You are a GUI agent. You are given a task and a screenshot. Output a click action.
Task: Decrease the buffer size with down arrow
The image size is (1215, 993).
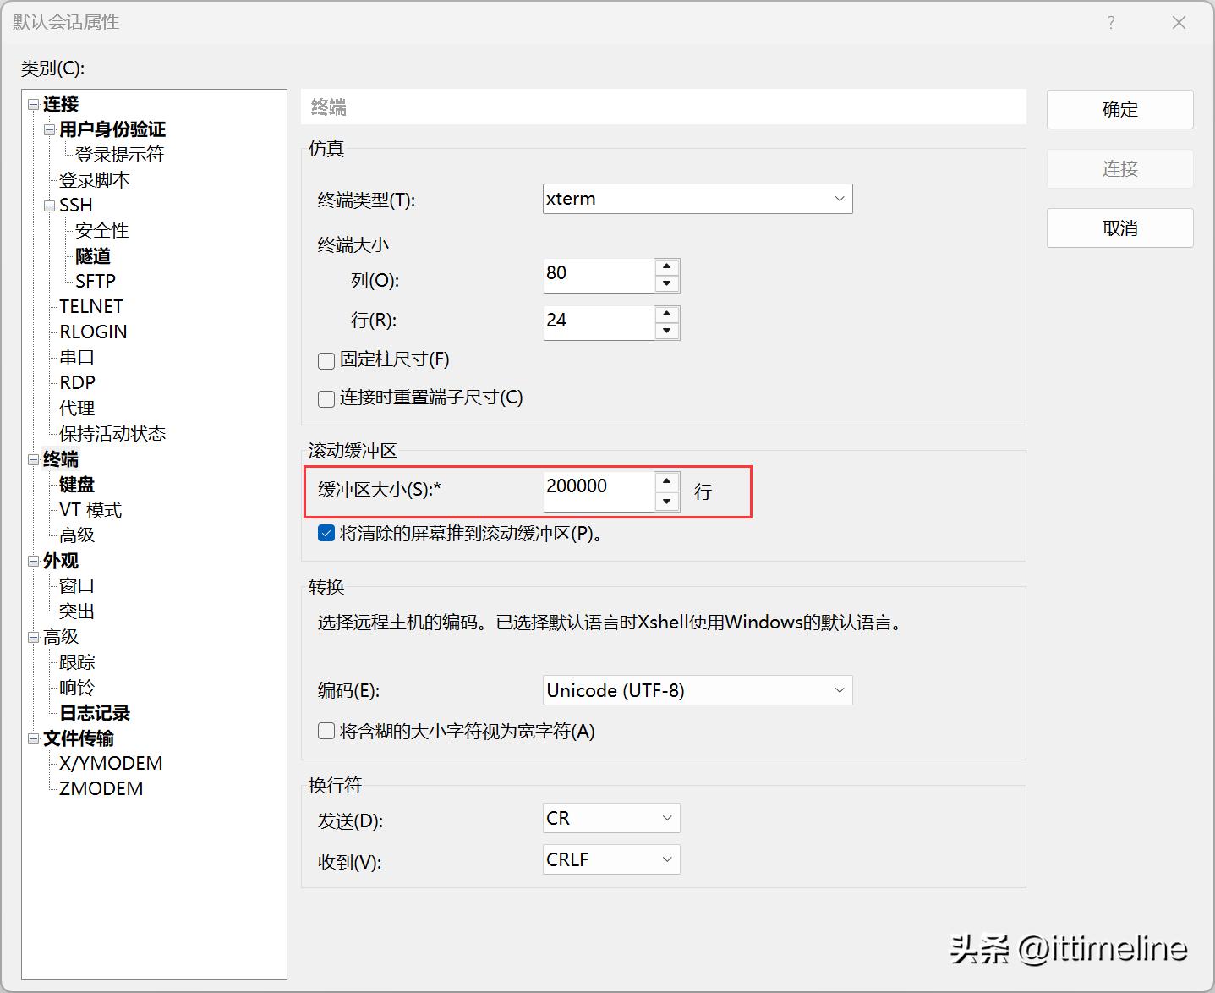pos(667,502)
